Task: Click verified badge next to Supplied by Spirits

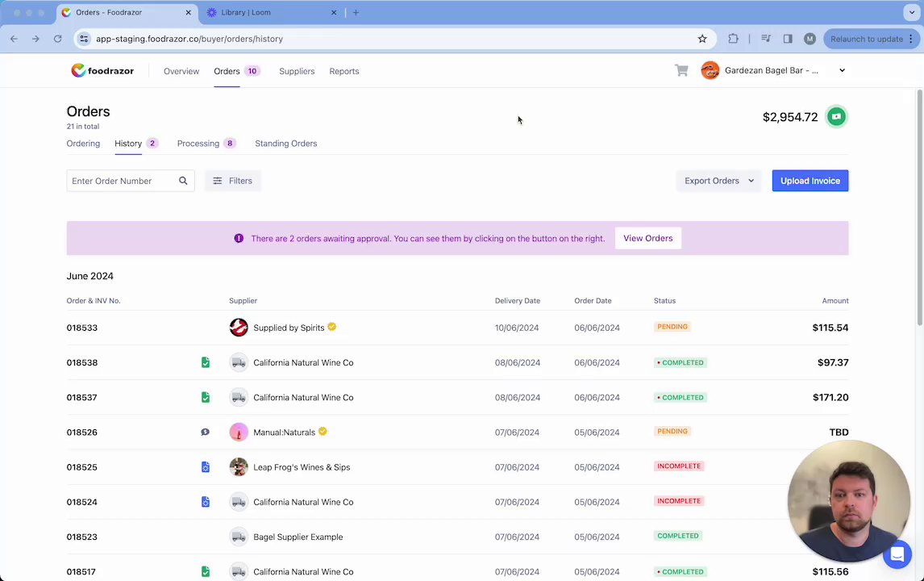Action: click(331, 327)
